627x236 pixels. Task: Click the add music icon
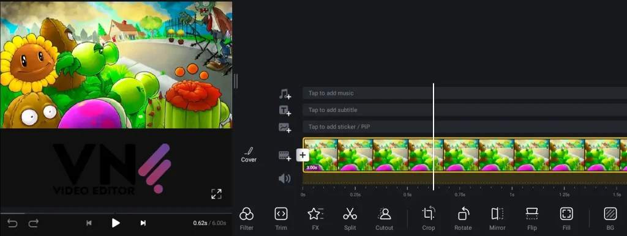click(285, 94)
